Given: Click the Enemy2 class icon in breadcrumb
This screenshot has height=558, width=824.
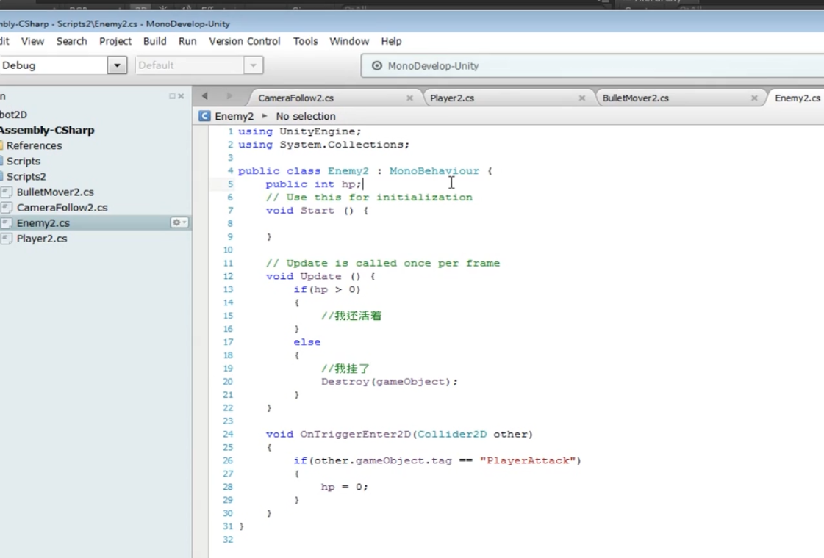Looking at the screenshot, I should [204, 116].
